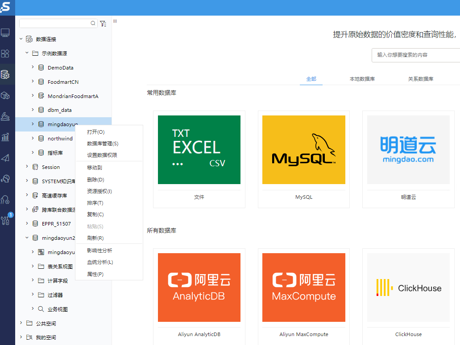Screen dimensions: 460x345
Task: Click the database icon beside FoodmartCN
Action: (x=41, y=82)
